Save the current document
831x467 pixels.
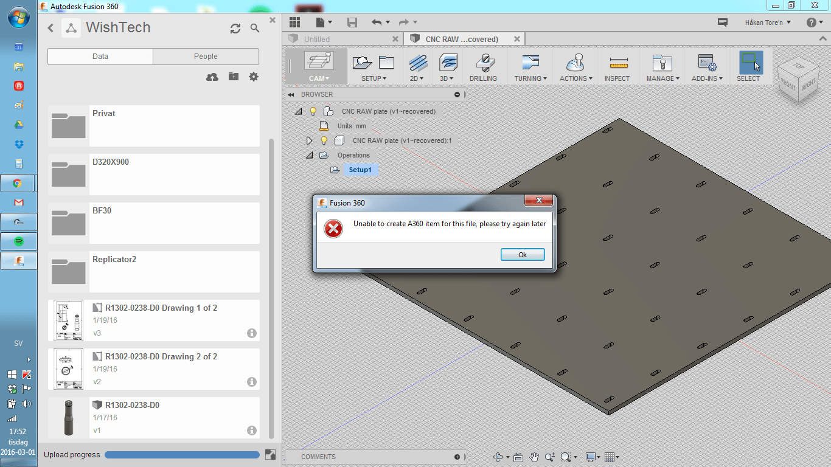tap(352, 22)
